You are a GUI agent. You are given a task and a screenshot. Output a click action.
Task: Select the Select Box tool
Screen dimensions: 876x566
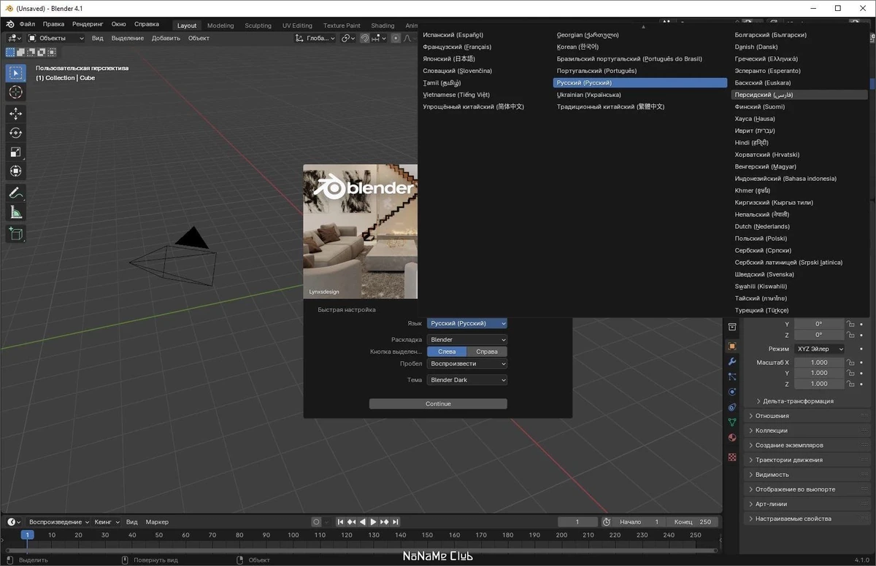(16, 73)
